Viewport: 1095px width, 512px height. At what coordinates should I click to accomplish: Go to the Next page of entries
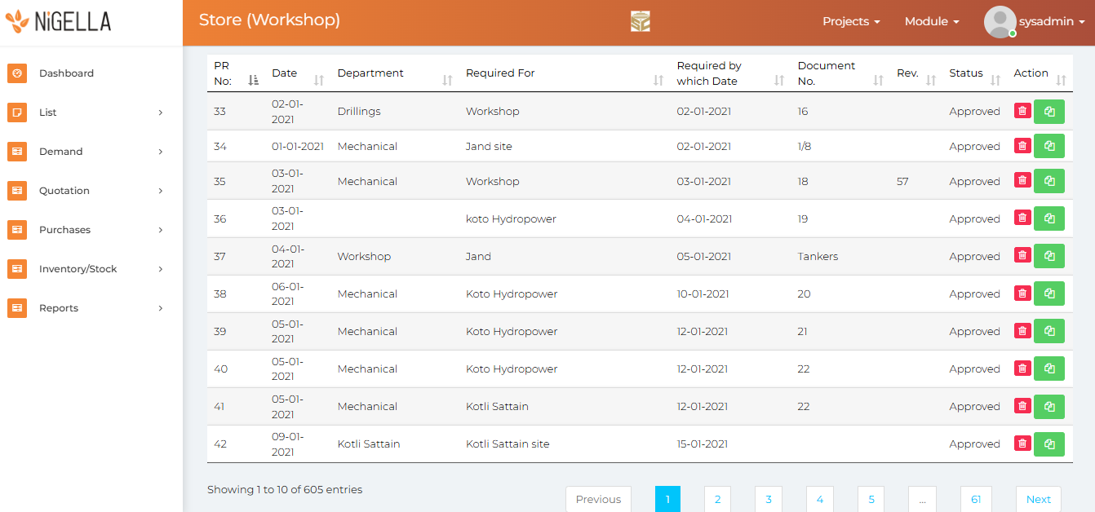[x=1038, y=499]
